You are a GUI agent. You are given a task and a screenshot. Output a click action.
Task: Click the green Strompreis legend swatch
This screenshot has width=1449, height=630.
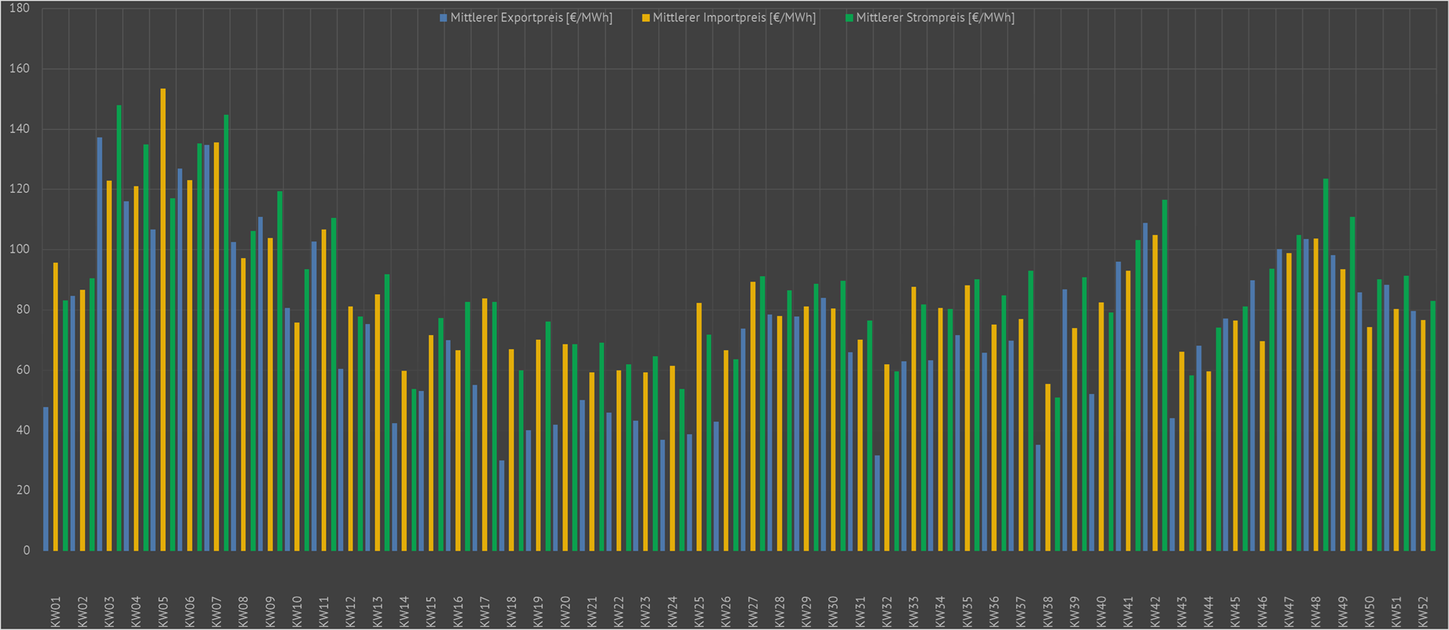point(850,18)
